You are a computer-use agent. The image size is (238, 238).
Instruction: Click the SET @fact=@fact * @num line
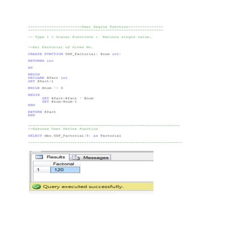pos(68,98)
